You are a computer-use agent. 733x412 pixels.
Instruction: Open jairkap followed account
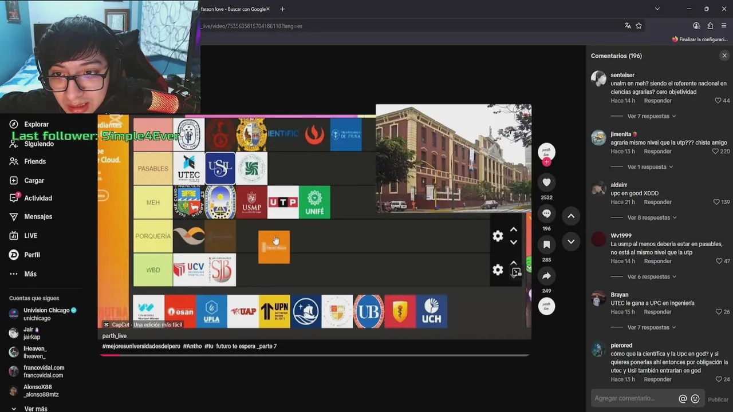(x=25, y=334)
